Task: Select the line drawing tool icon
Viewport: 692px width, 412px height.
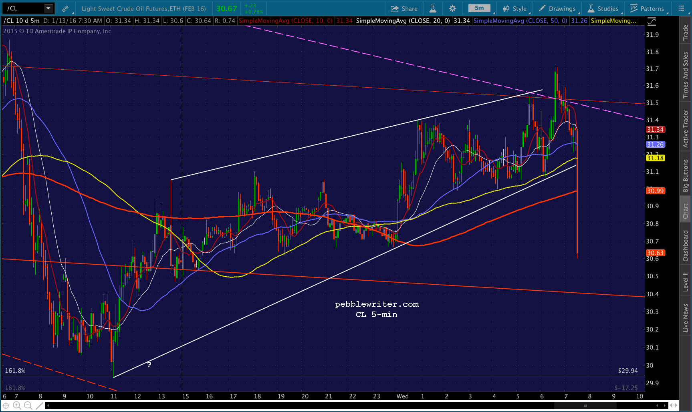Action: coord(39,406)
